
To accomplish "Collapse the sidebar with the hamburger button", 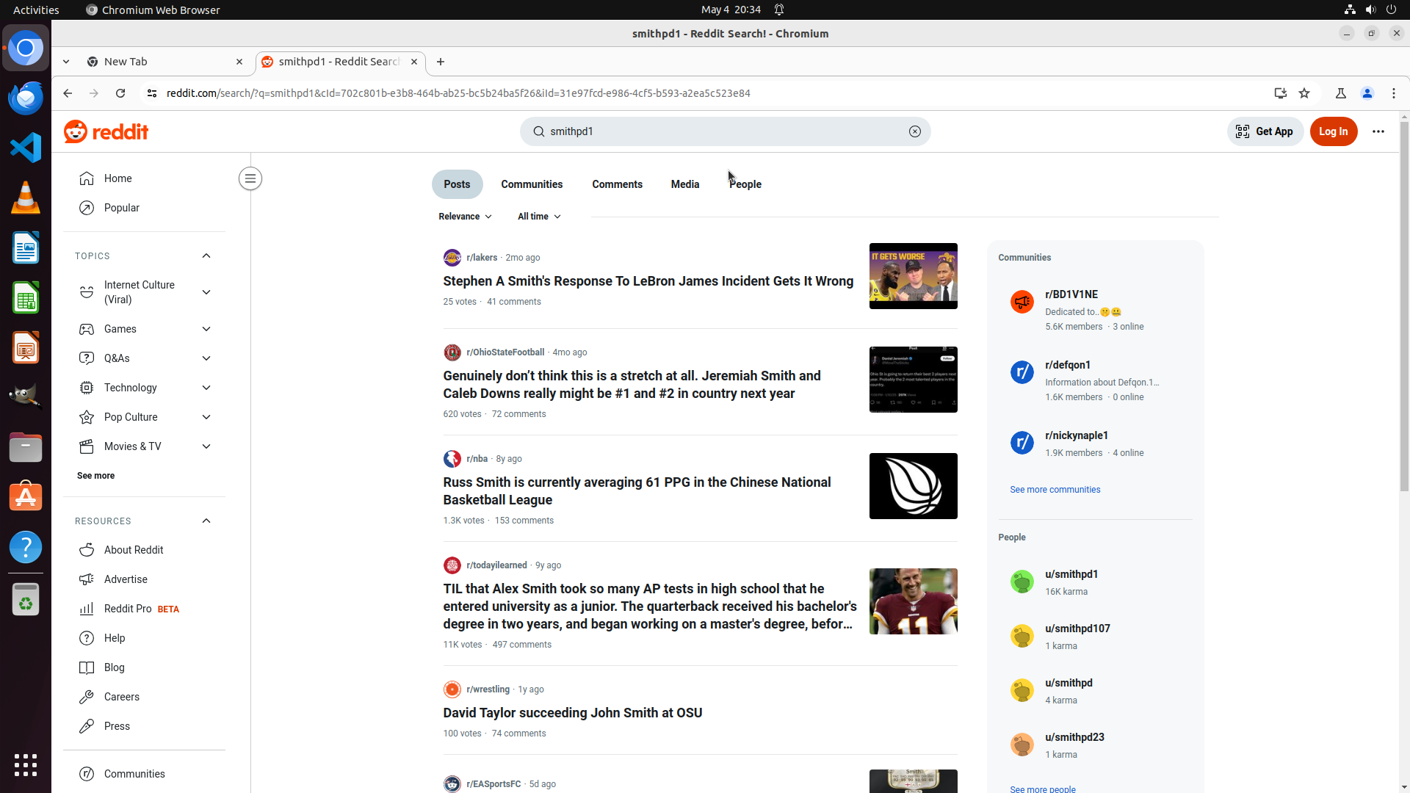I will [250, 178].
